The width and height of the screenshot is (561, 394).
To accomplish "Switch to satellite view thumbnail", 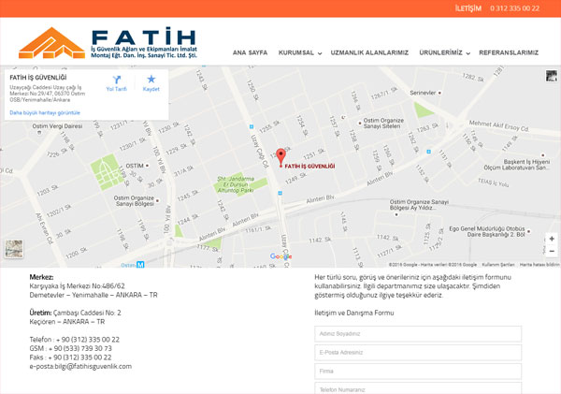I will click(14, 249).
